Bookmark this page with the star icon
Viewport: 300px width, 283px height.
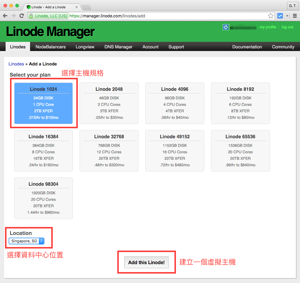[x=271, y=16]
